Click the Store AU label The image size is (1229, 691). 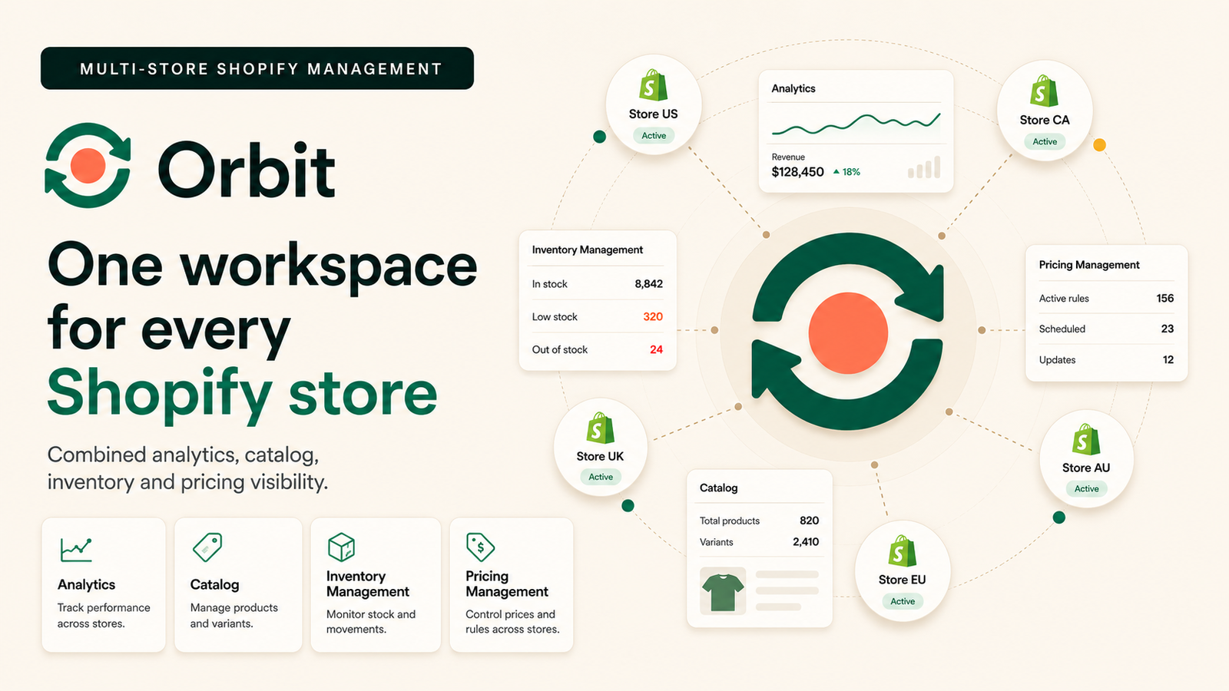coord(1086,468)
